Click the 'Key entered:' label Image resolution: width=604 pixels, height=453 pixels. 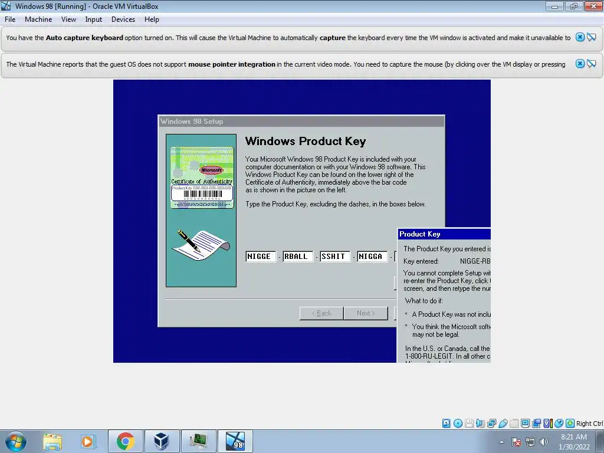pyautogui.click(x=421, y=261)
